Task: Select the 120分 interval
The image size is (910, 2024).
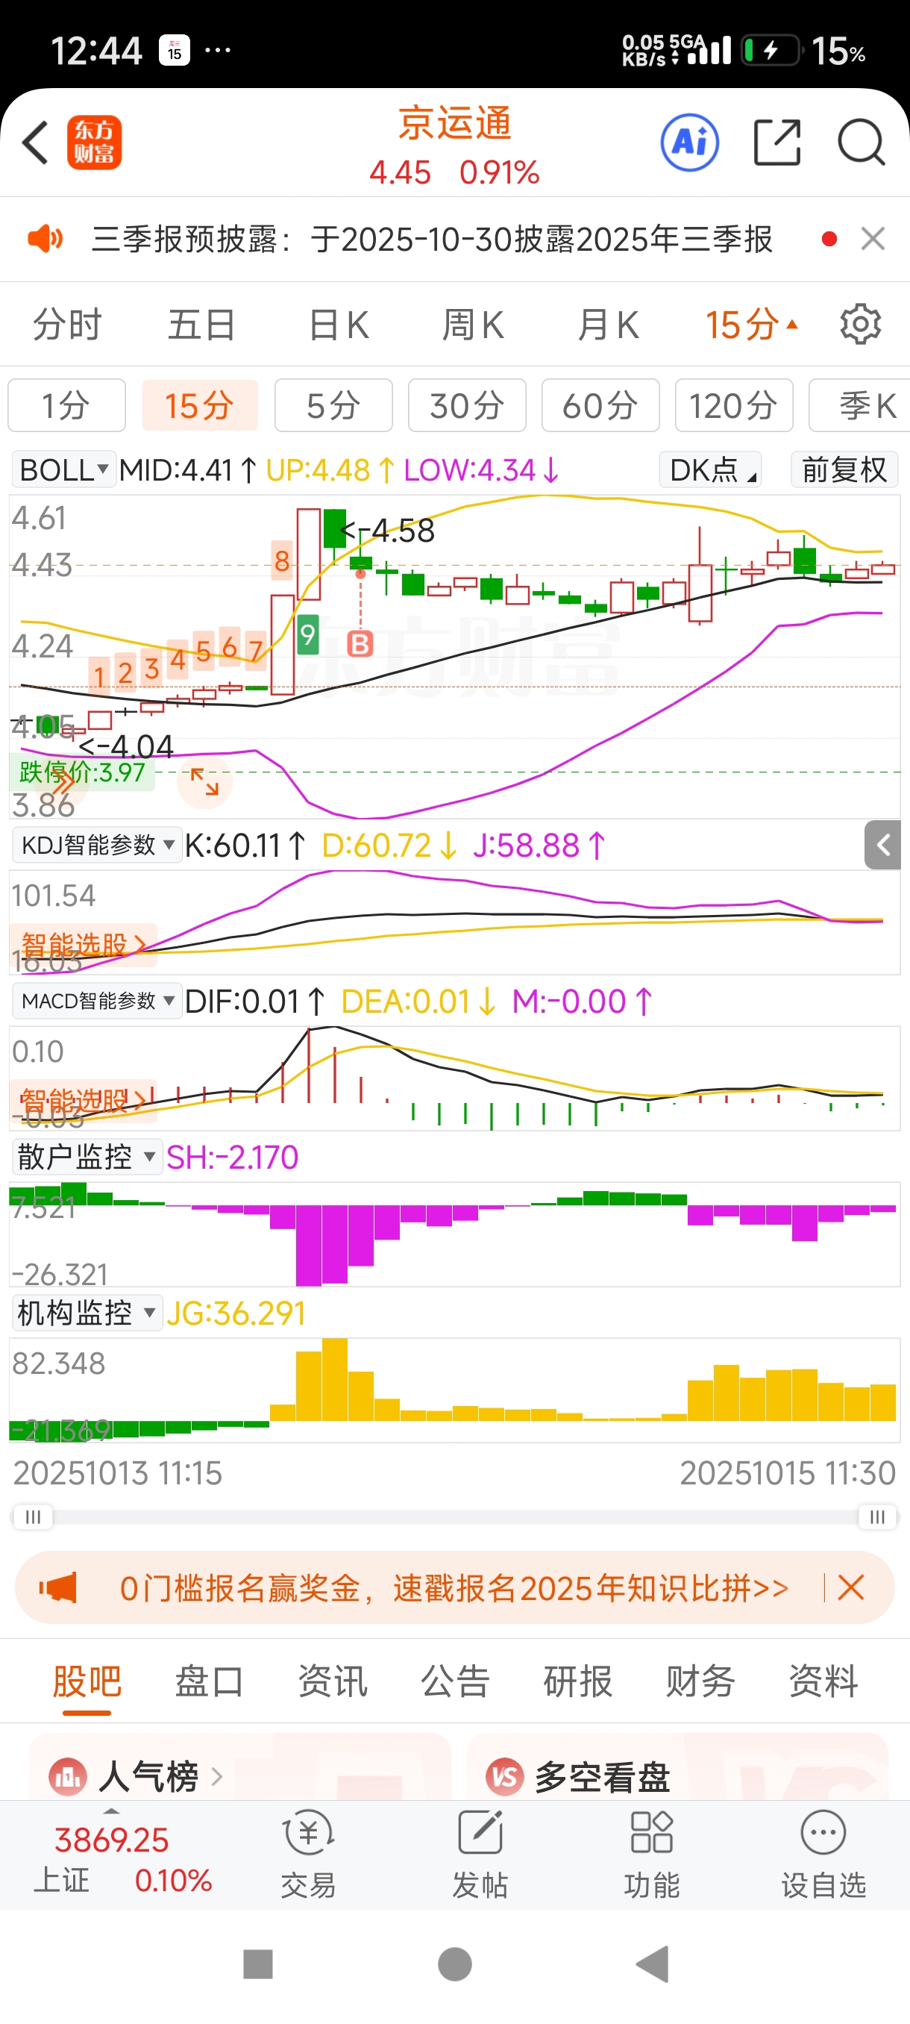Action: (734, 405)
